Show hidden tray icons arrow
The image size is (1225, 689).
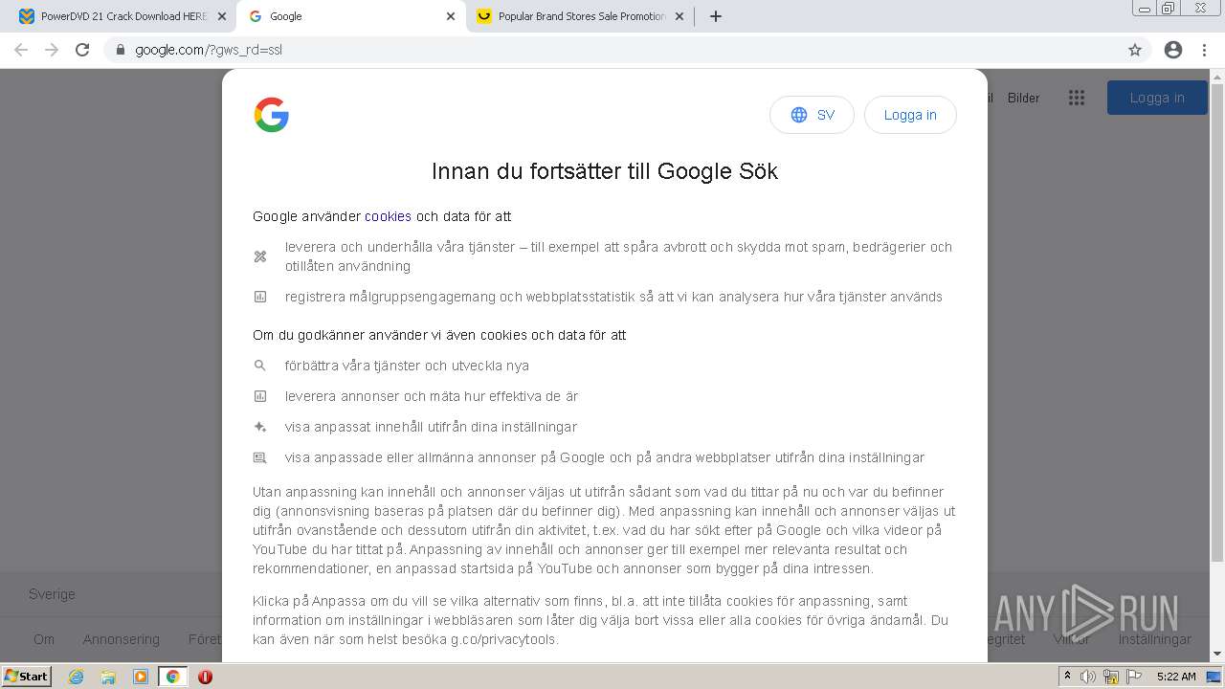(x=1067, y=677)
